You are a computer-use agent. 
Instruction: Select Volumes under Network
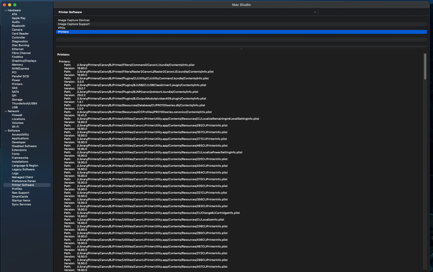coord(18,123)
